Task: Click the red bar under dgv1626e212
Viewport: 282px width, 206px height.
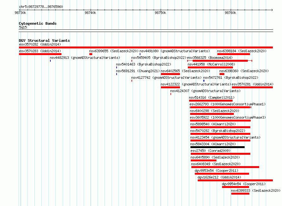Action: (235, 180)
